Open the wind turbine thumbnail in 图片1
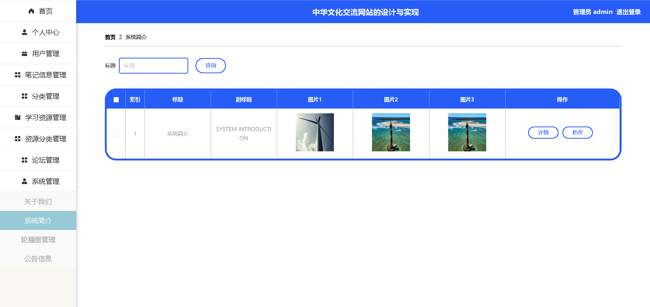Viewport: 650px width, 307px height. tap(315, 132)
